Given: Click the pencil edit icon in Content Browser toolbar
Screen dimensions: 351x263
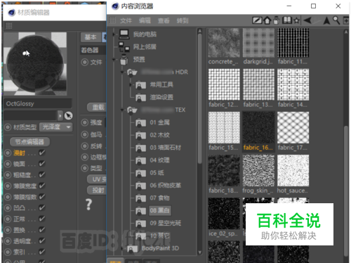Looking at the screenshot, I should [257, 20].
